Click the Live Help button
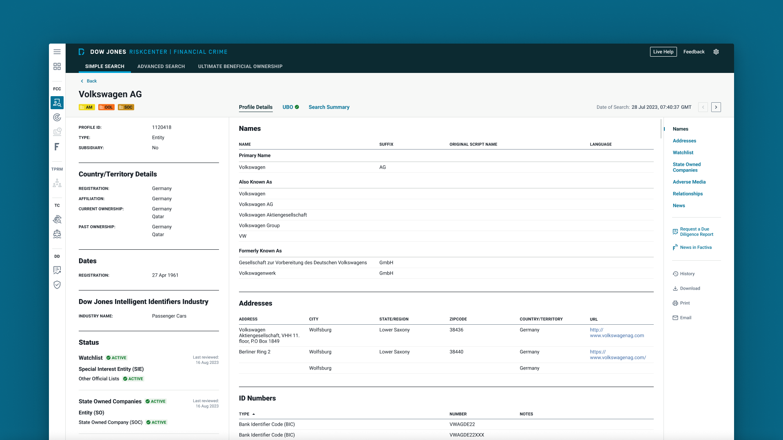 (664, 52)
